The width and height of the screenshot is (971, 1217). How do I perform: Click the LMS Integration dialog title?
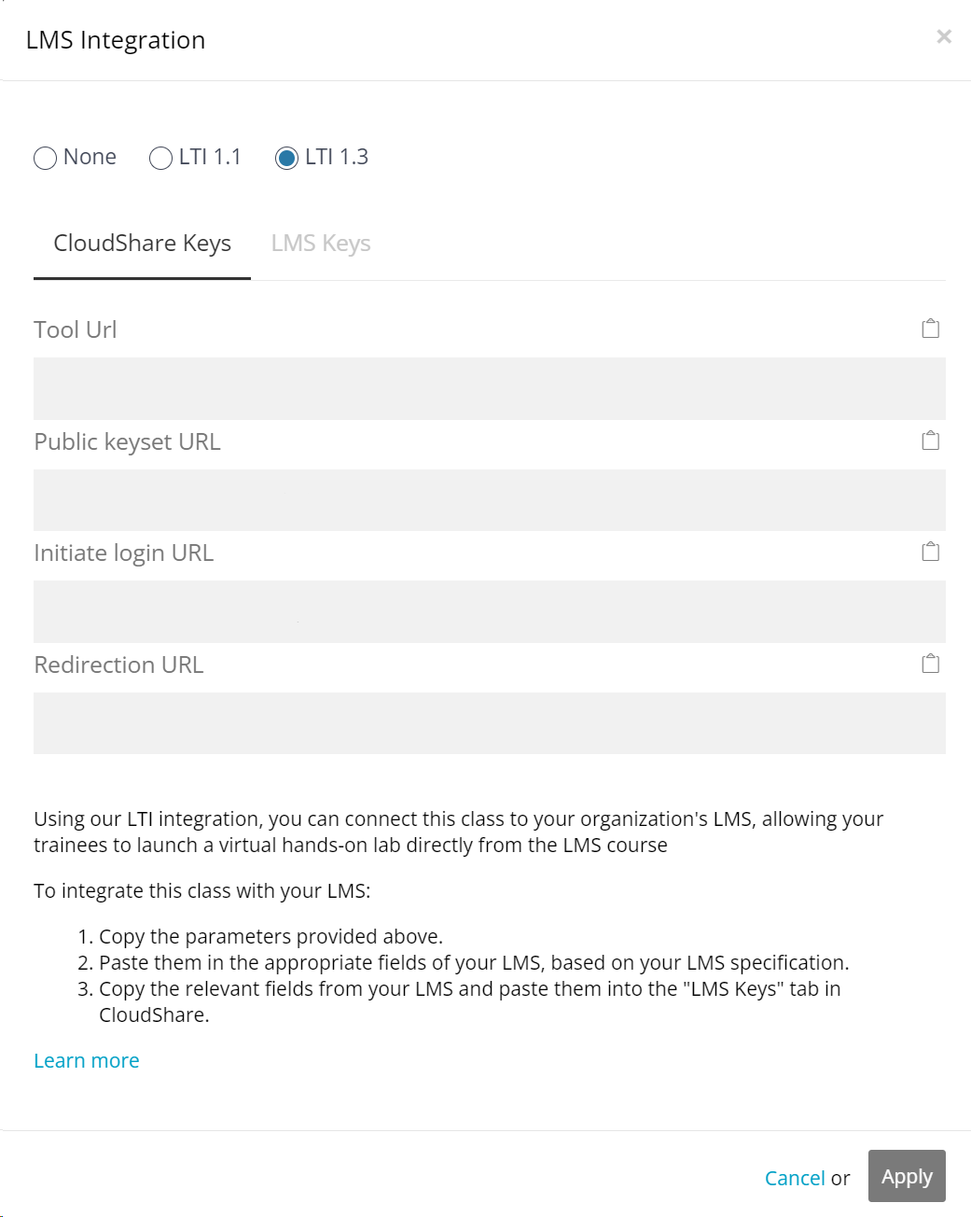coord(116,40)
